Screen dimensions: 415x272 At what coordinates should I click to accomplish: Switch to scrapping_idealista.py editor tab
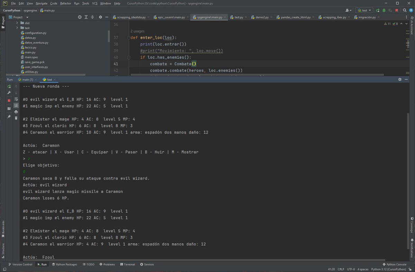pos(131,17)
